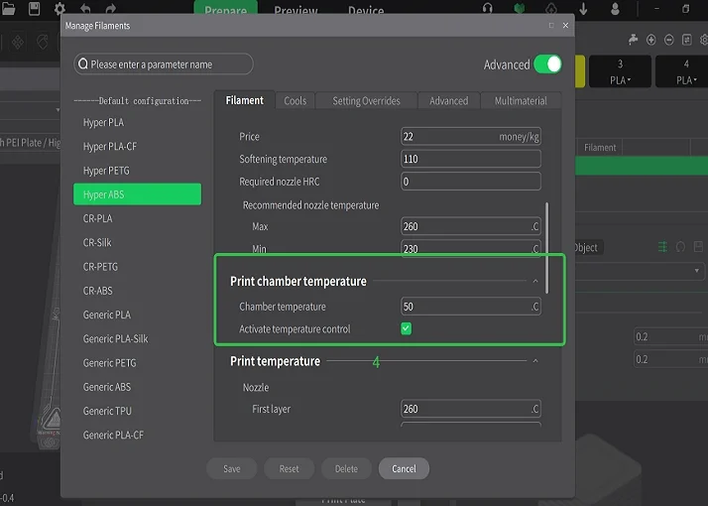Click the yellow filament color swatch

pos(580,71)
